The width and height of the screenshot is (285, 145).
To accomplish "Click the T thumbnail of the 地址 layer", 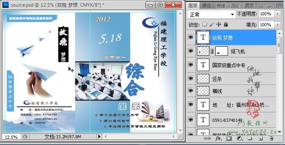I will [x=203, y=105].
